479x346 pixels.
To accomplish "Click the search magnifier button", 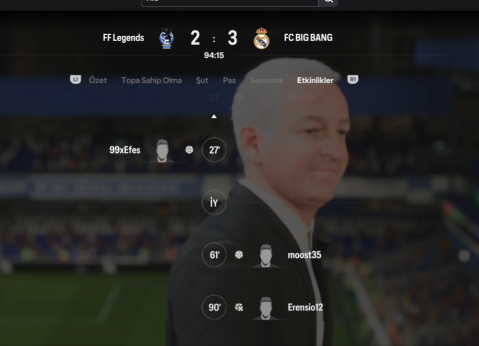I will tap(329, 2).
